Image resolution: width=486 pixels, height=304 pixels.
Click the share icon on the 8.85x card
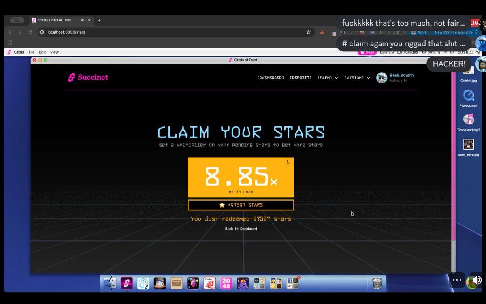coord(288,162)
